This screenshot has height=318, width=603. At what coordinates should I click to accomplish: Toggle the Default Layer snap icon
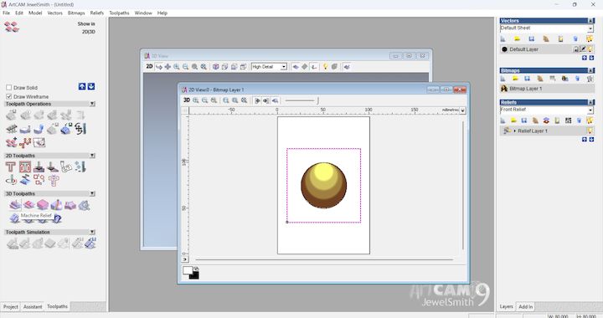coord(583,49)
